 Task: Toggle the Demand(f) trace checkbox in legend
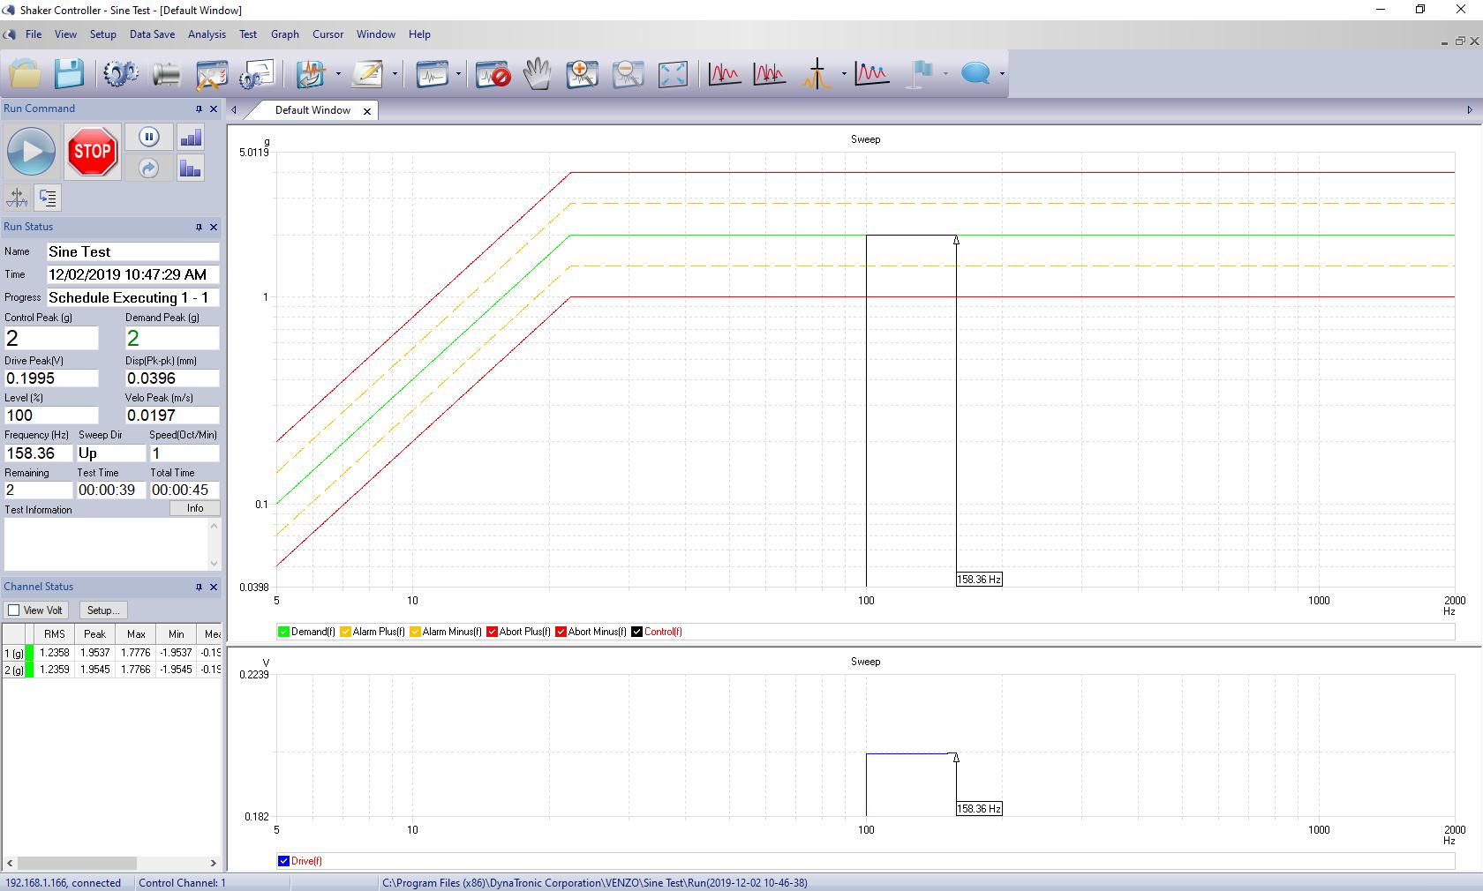click(x=283, y=632)
